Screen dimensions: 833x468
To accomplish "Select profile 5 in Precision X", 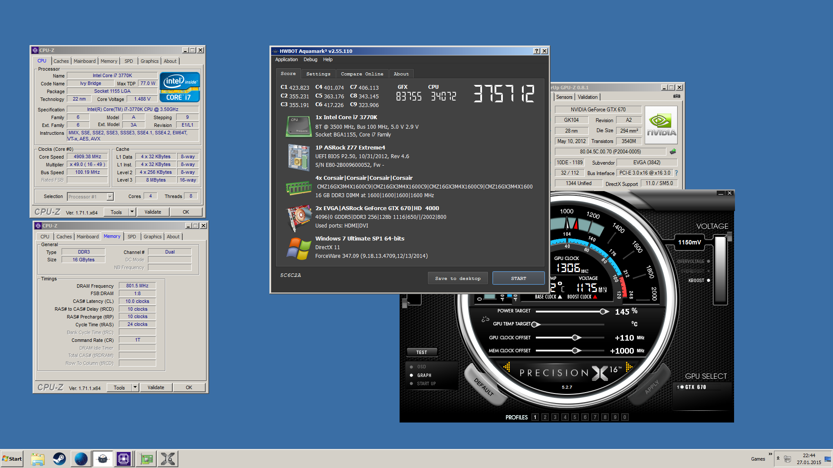I will coord(575,417).
